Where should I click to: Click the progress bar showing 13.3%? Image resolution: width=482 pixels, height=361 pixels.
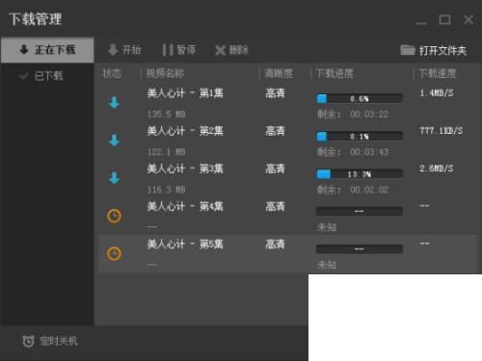click(360, 174)
